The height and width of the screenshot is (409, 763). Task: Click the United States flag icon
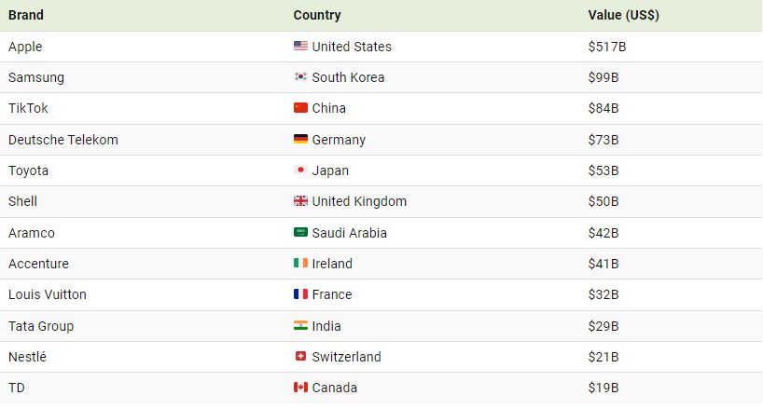pyautogui.click(x=300, y=47)
